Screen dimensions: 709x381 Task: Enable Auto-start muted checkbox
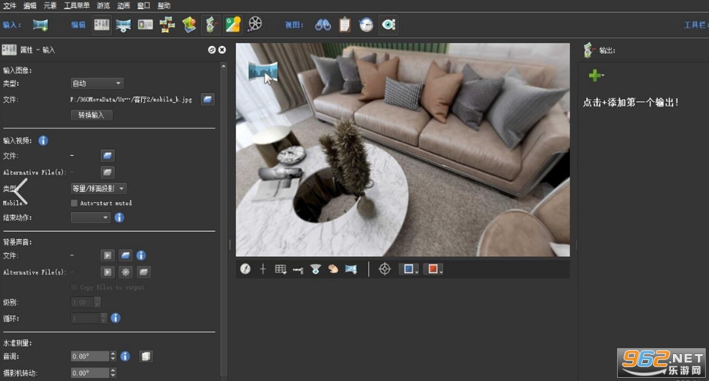tap(74, 203)
